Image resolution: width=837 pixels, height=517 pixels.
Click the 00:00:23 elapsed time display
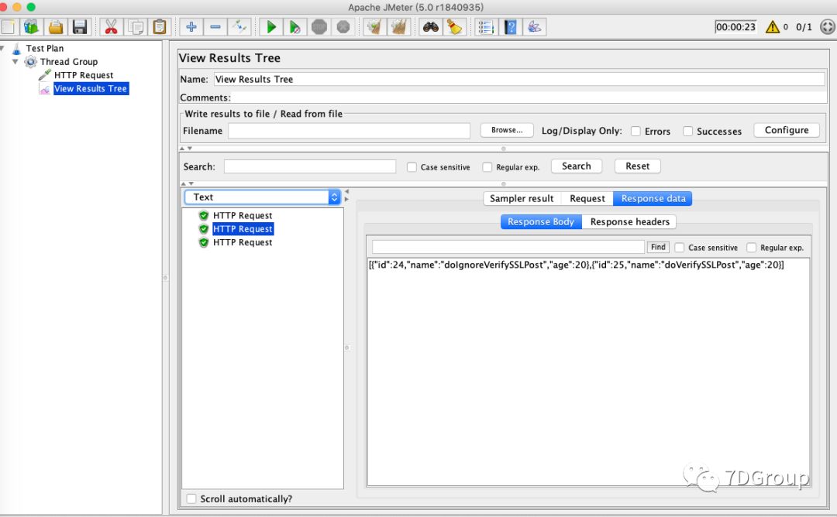735,26
